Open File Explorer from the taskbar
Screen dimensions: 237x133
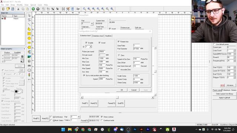[x=70, y=129]
